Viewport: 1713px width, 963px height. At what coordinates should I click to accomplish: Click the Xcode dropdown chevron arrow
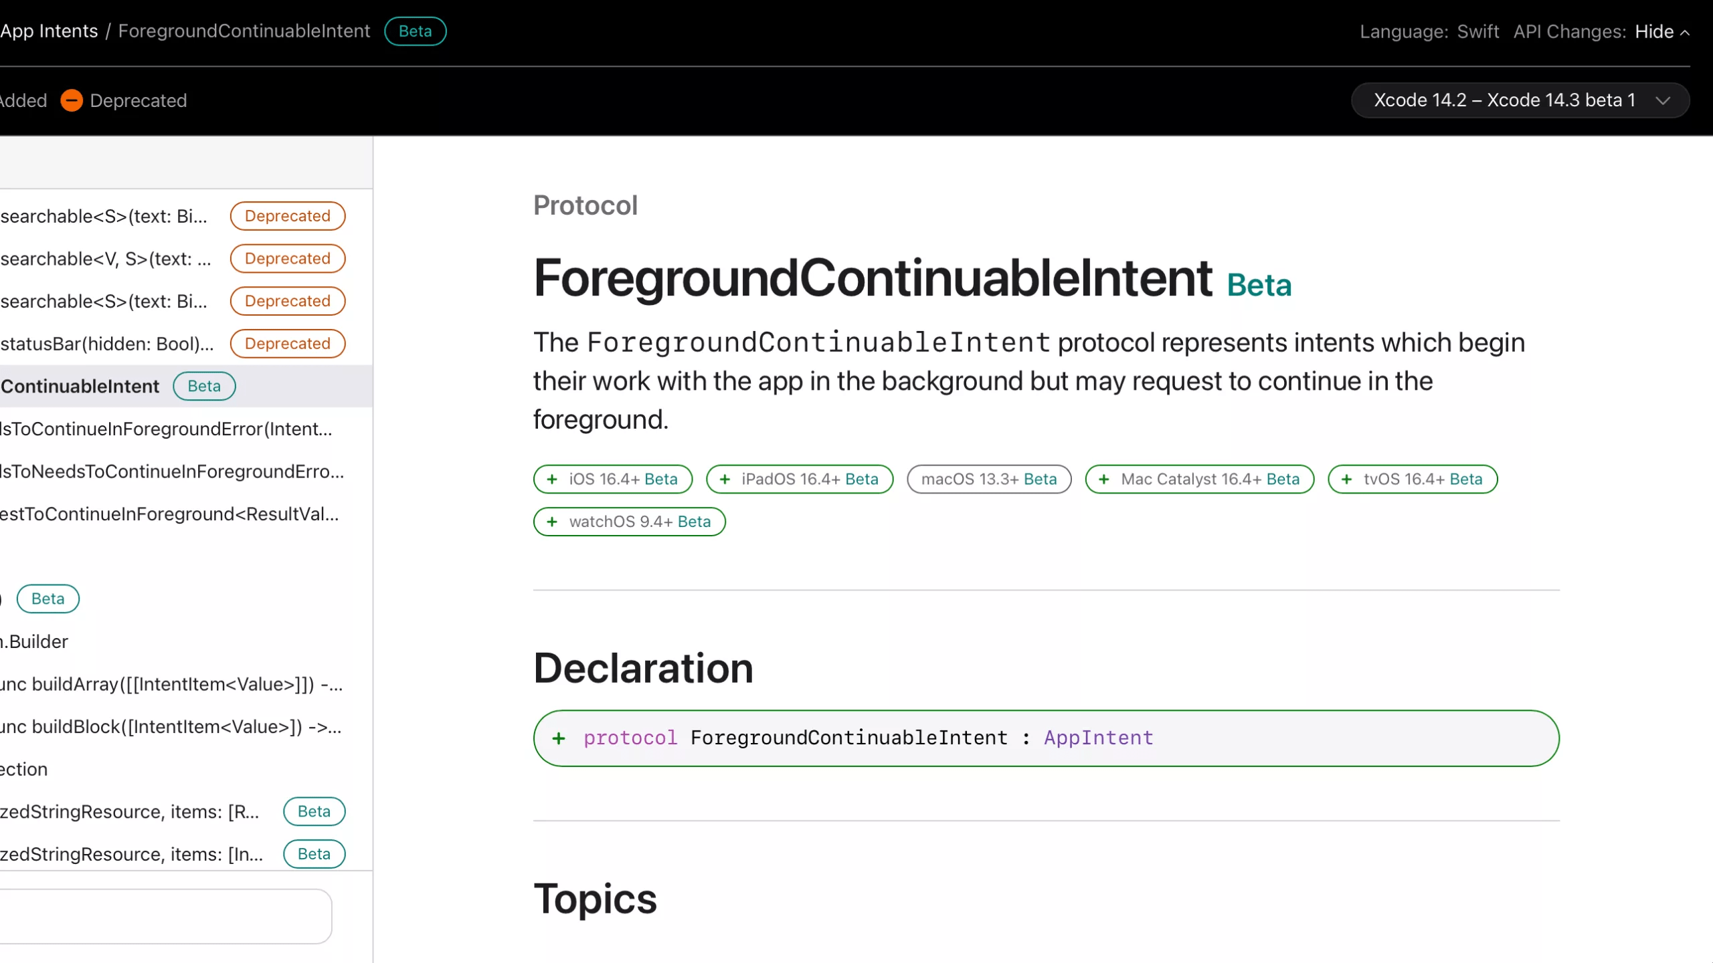[1663, 100]
